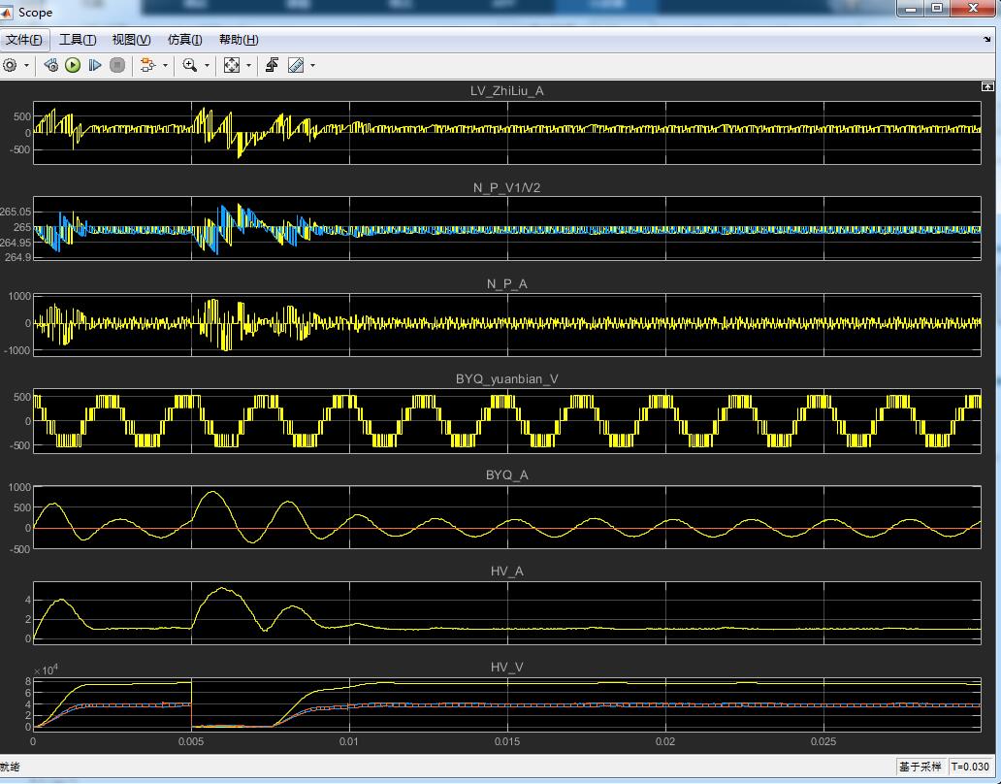Click inside the HV_V voltage plot axes
This screenshot has height=784, width=1001.
pyautogui.click(x=507, y=703)
